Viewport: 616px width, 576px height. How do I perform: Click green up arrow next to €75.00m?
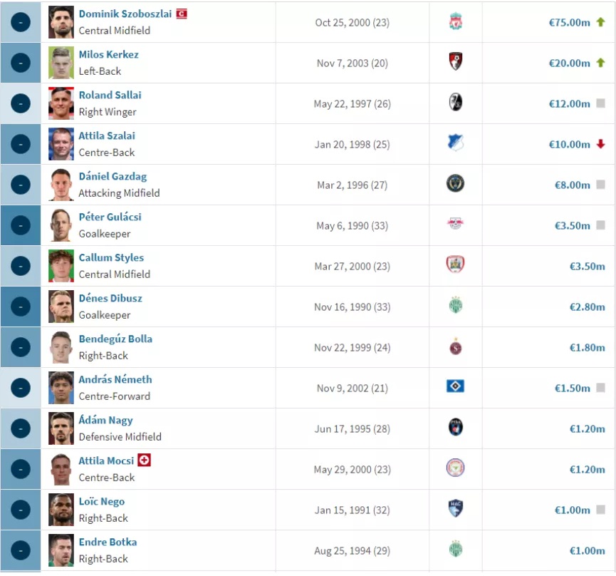pyautogui.click(x=600, y=22)
